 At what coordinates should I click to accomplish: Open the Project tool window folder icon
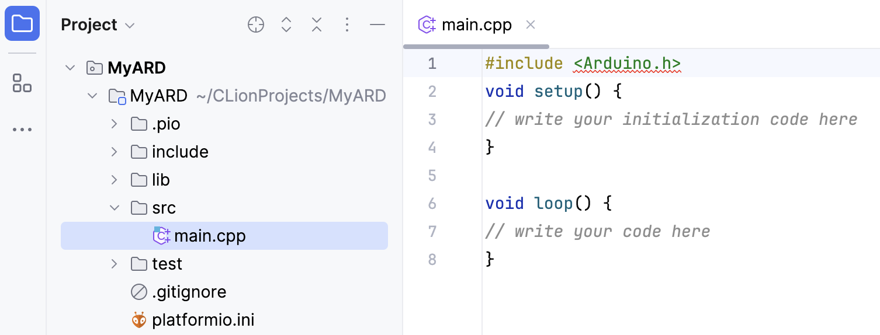point(22,24)
